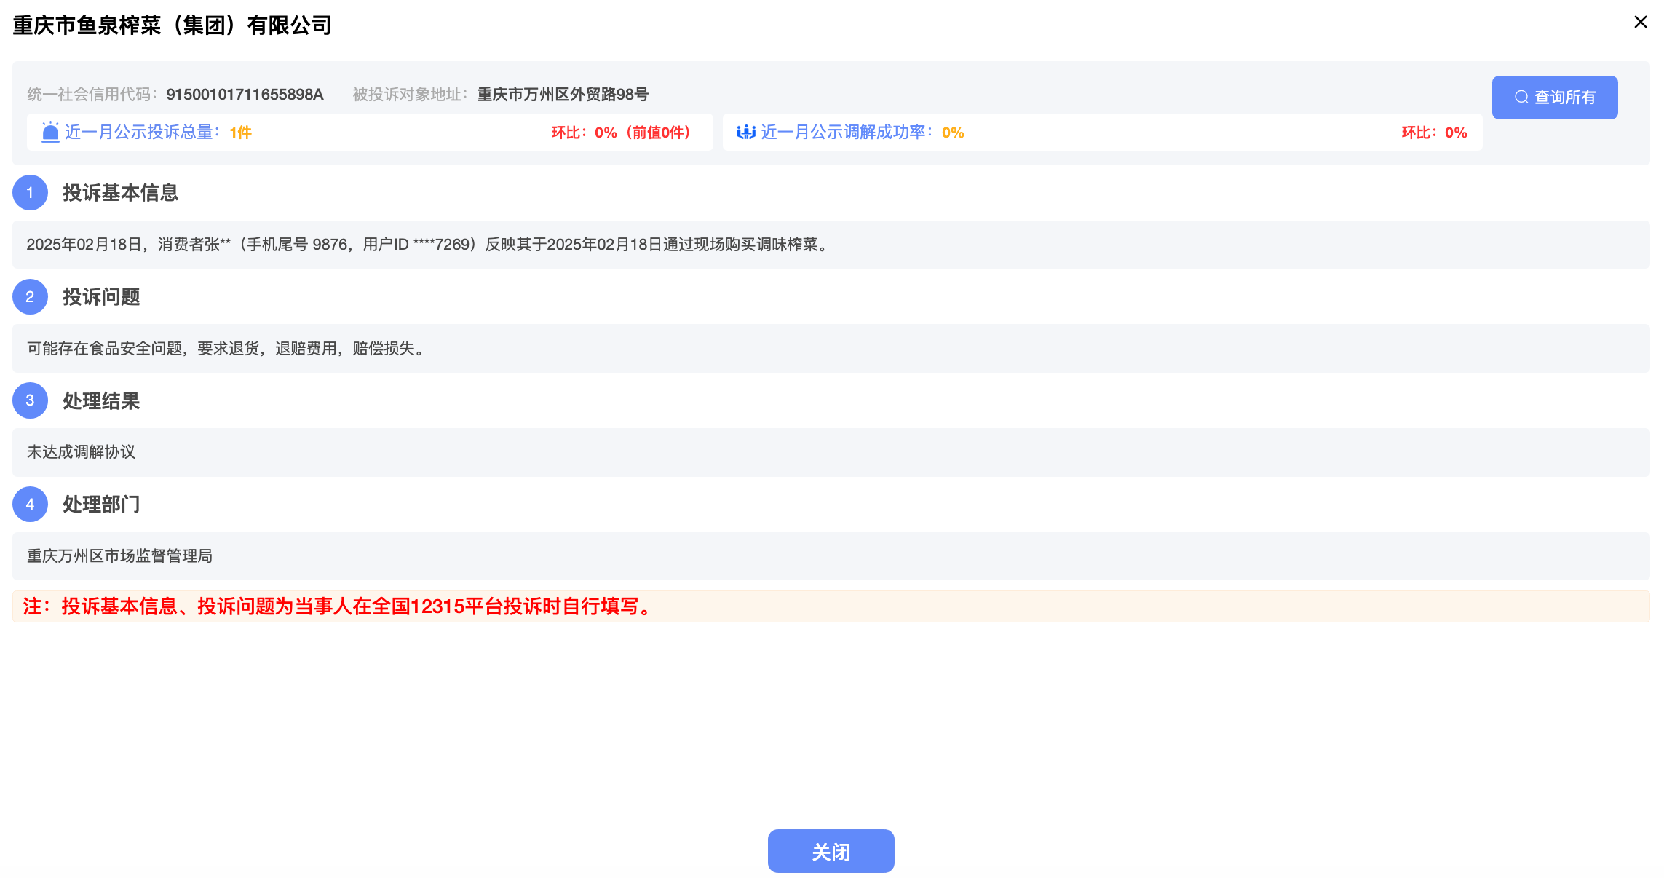The image size is (1664, 878).
Task: Close the dialog with the X icon
Action: tap(1640, 23)
